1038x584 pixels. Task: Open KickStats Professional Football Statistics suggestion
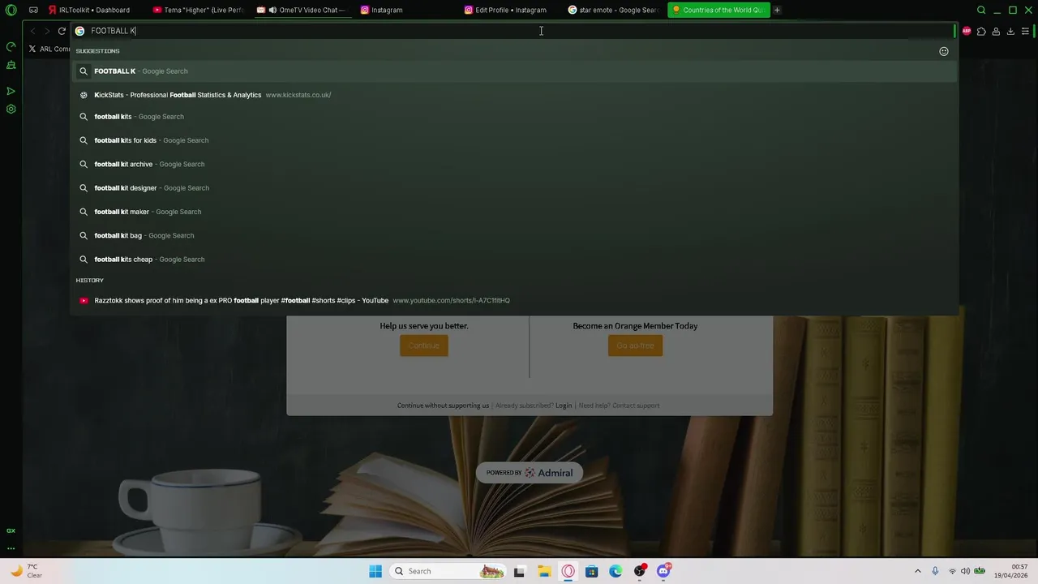516,95
